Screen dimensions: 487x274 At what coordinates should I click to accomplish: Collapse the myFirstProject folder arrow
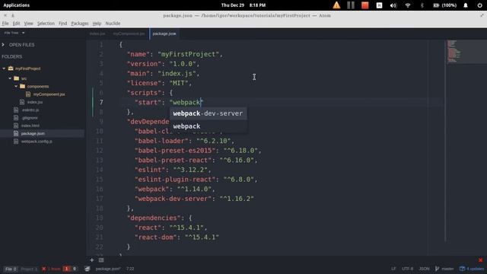click(4, 68)
